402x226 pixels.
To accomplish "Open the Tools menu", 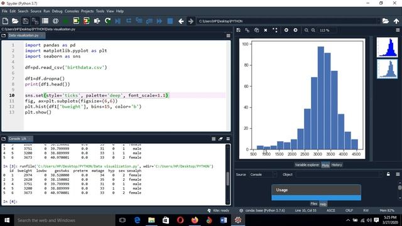I will (100, 11).
